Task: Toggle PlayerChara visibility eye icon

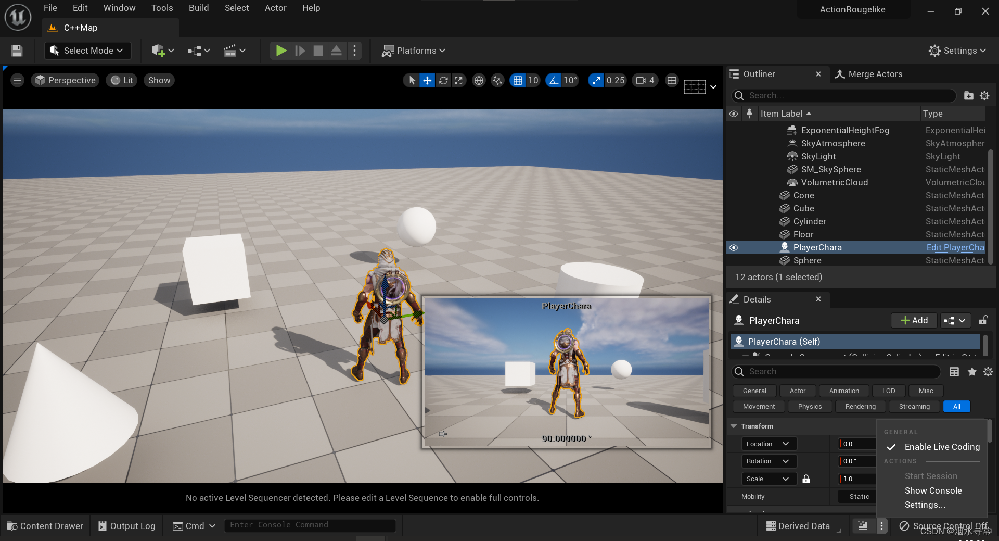Action: (734, 247)
